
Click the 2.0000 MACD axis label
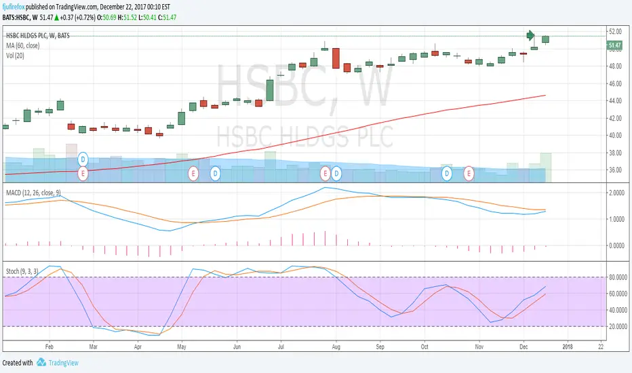click(x=616, y=193)
